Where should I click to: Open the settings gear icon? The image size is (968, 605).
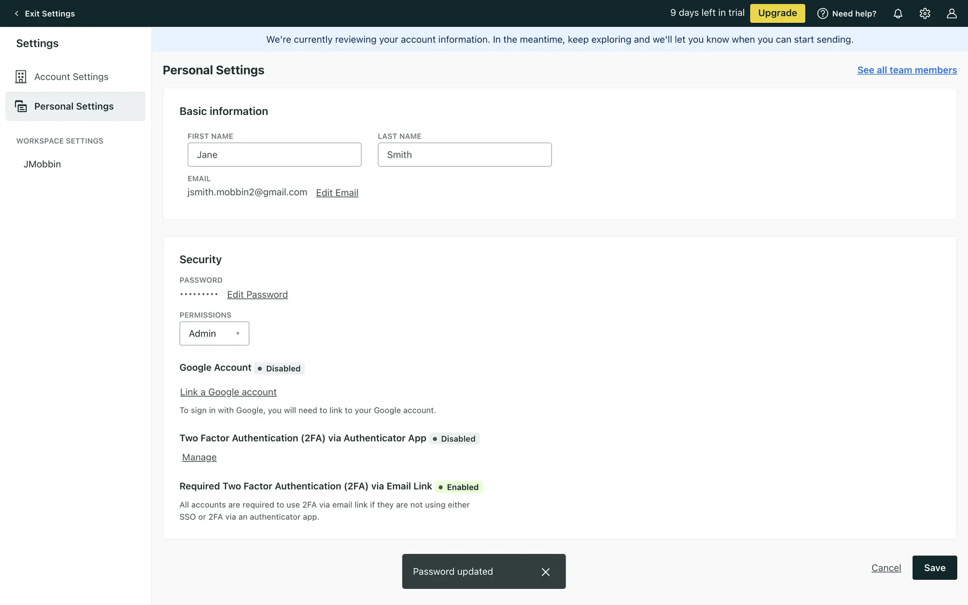pos(925,14)
